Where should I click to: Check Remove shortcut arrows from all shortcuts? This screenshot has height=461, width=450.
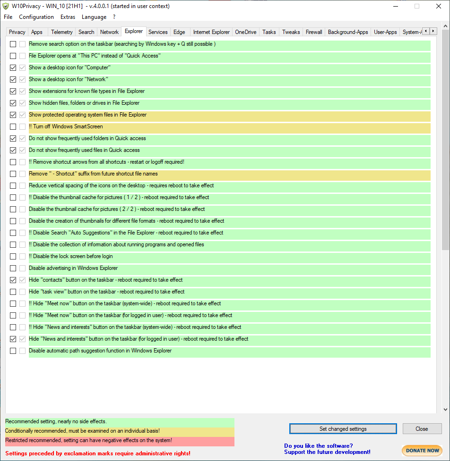(x=13, y=162)
